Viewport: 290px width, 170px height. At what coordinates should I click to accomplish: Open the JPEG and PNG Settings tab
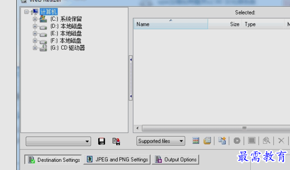click(117, 159)
